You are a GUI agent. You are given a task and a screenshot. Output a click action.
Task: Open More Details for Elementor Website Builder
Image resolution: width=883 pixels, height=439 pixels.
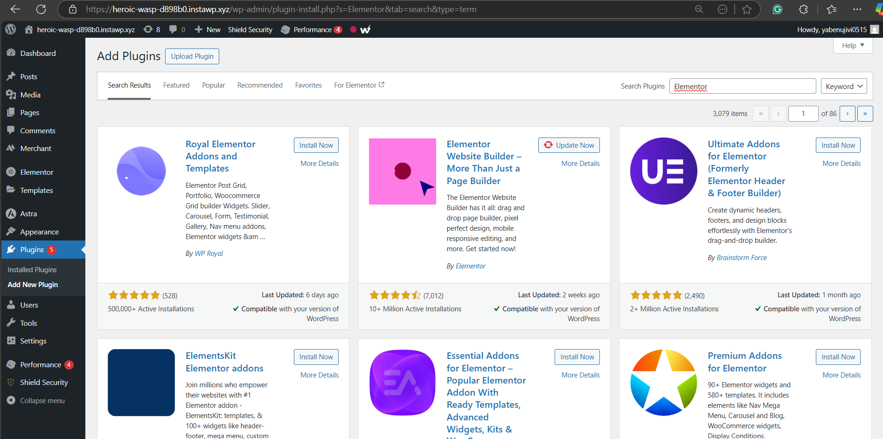(x=581, y=164)
